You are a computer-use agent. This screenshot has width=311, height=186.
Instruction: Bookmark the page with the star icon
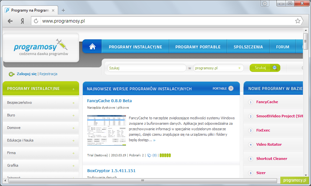point(297,21)
